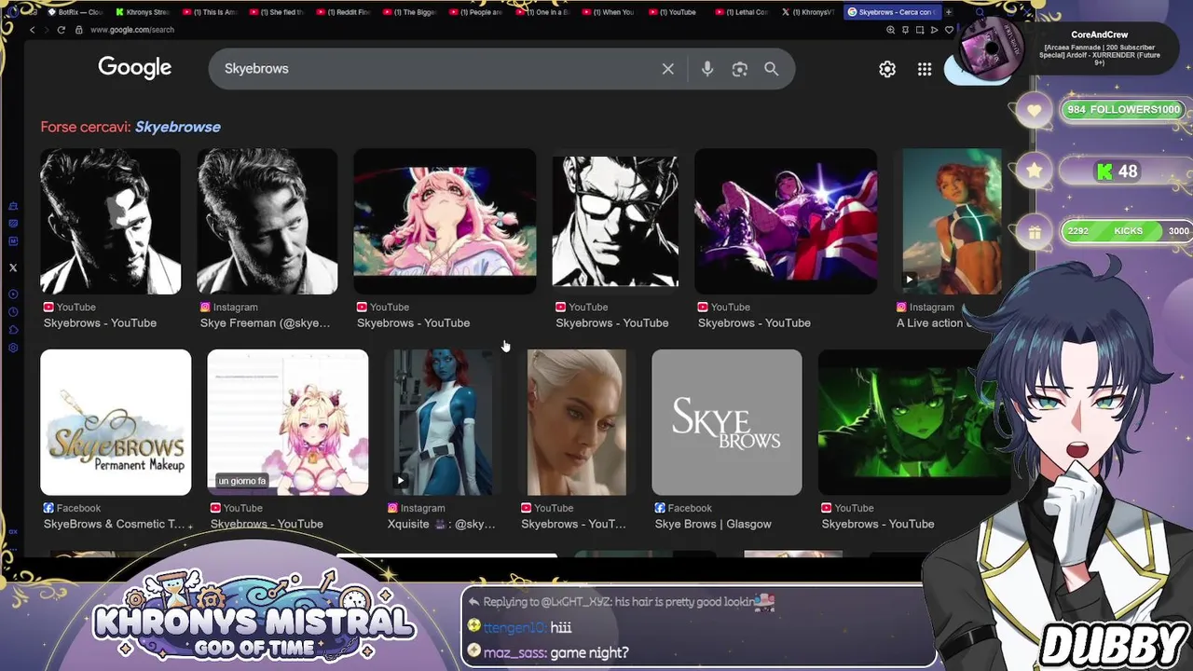Click the www.google.com/search address bar
Viewport: 1193px width, 671px height.
click(x=132, y=30)
